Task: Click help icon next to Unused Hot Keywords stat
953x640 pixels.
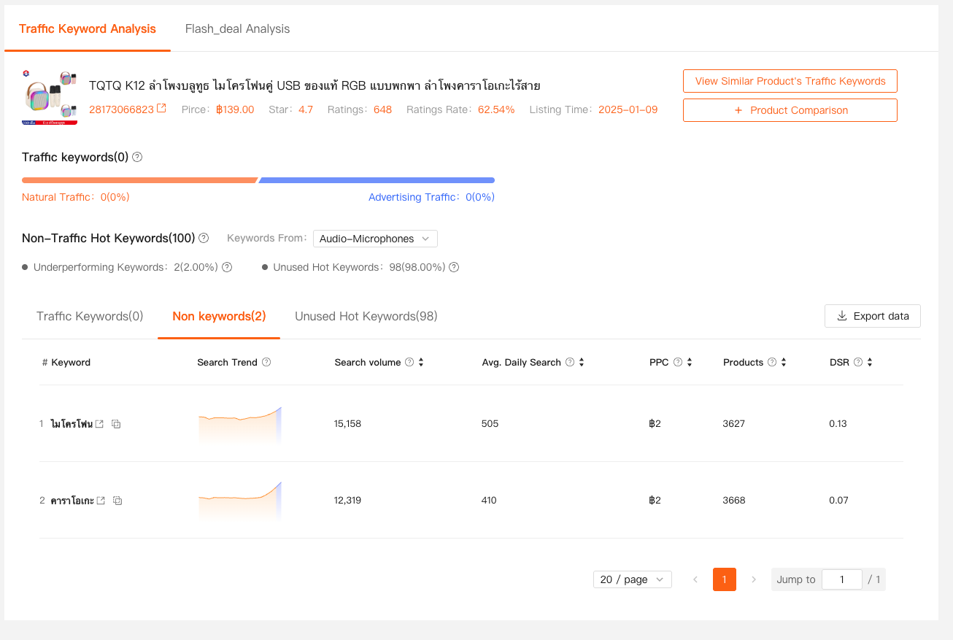Action: 454,267
